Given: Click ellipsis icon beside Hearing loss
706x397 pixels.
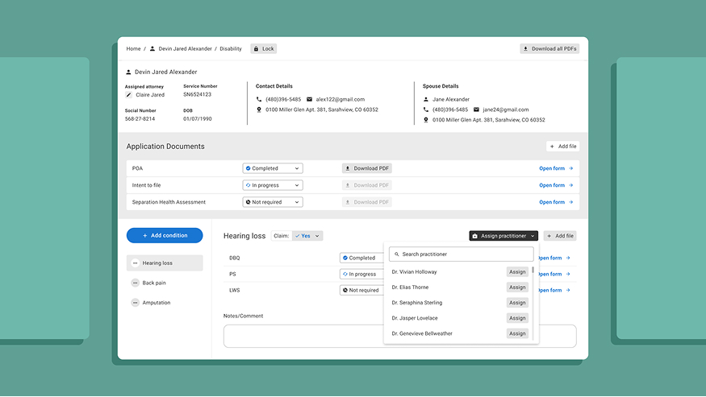Looking at the screenshot, I should pyautogui.click(x=135, y=263).
